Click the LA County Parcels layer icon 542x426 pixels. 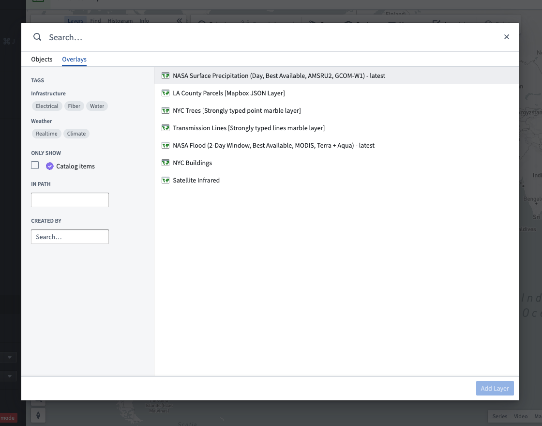click(x=166, y=93)
